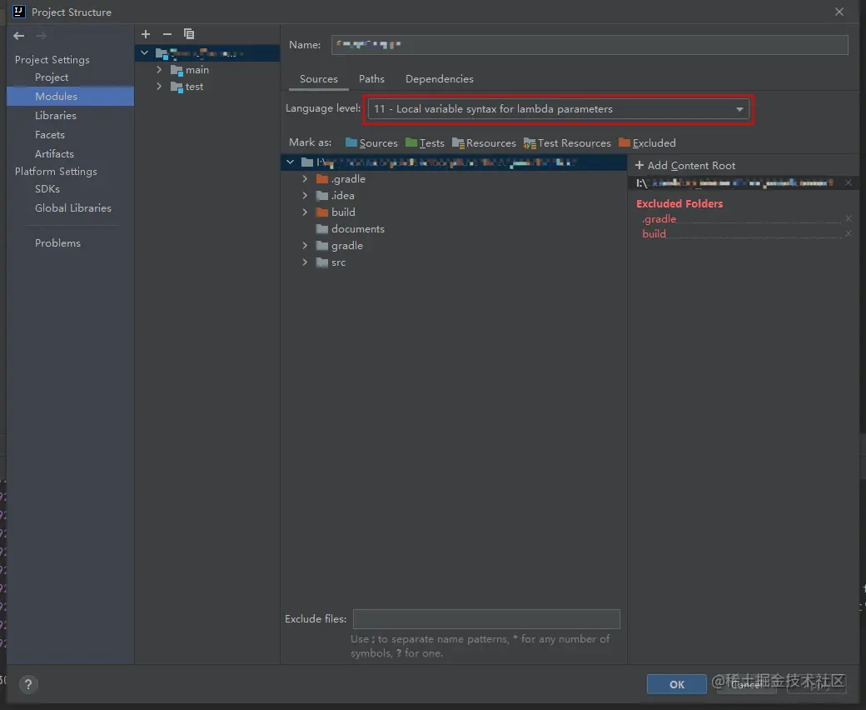This screenshot has width=866, height=710.
Task: Click the Exclude files input field
Action: [486, 619]
